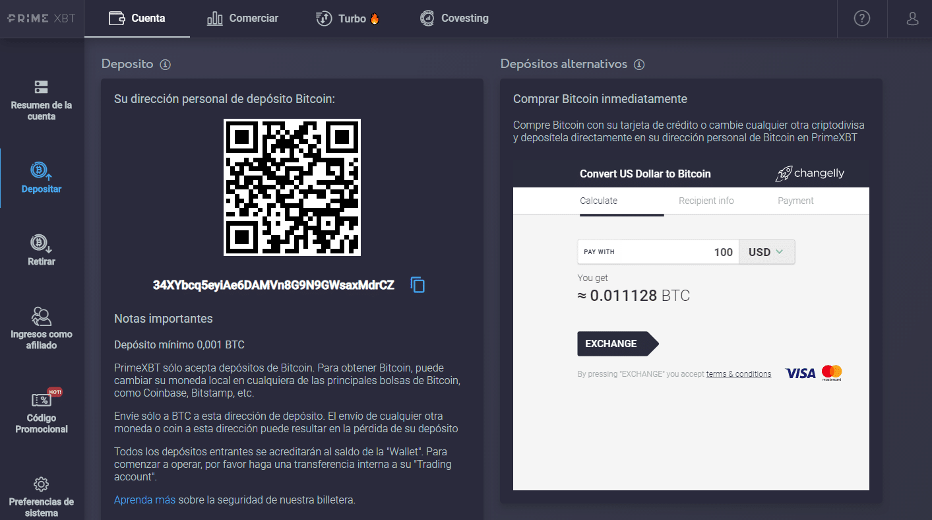Screen dimensions: 932x520
Task: Click the Covesting circular icon
Action: pos(427,18)
